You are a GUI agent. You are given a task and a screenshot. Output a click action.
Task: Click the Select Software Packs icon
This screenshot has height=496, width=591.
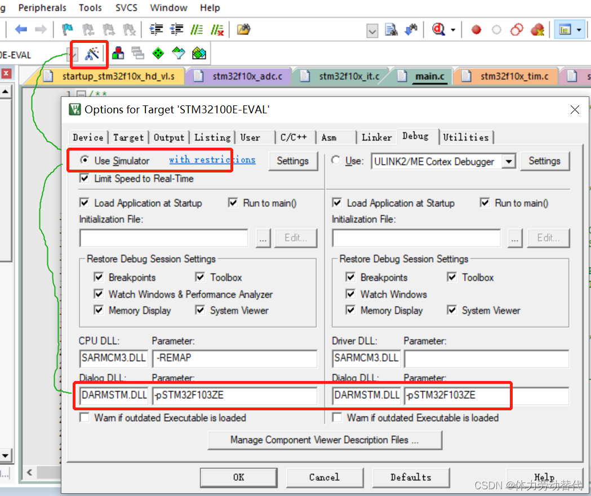pyautogui.click(x=178, y=53)
